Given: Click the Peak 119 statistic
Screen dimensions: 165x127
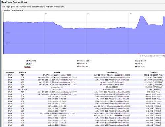Looking at the screenshot, I should (140, 67).
